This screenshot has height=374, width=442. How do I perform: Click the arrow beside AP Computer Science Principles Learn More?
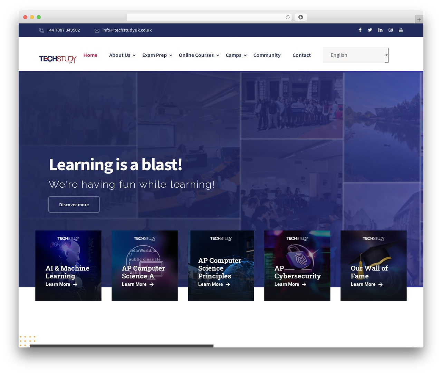pos(228,284)
